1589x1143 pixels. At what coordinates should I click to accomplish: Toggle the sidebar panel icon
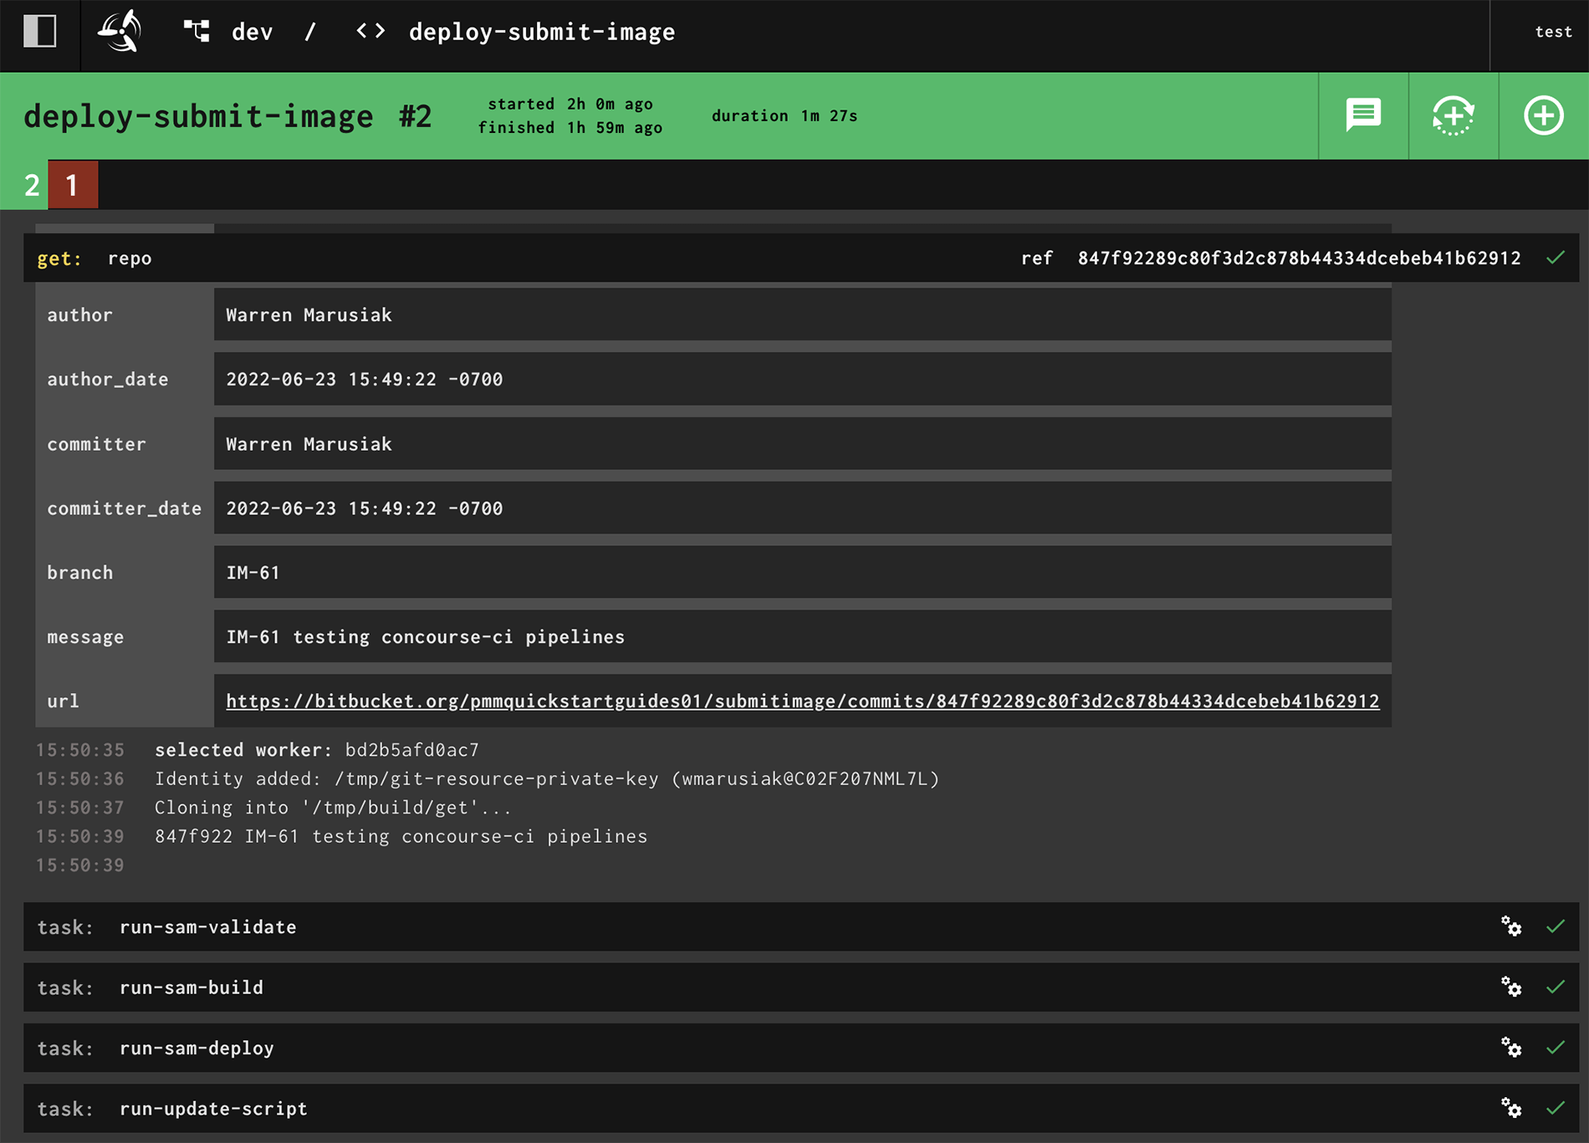click(39, 32)
